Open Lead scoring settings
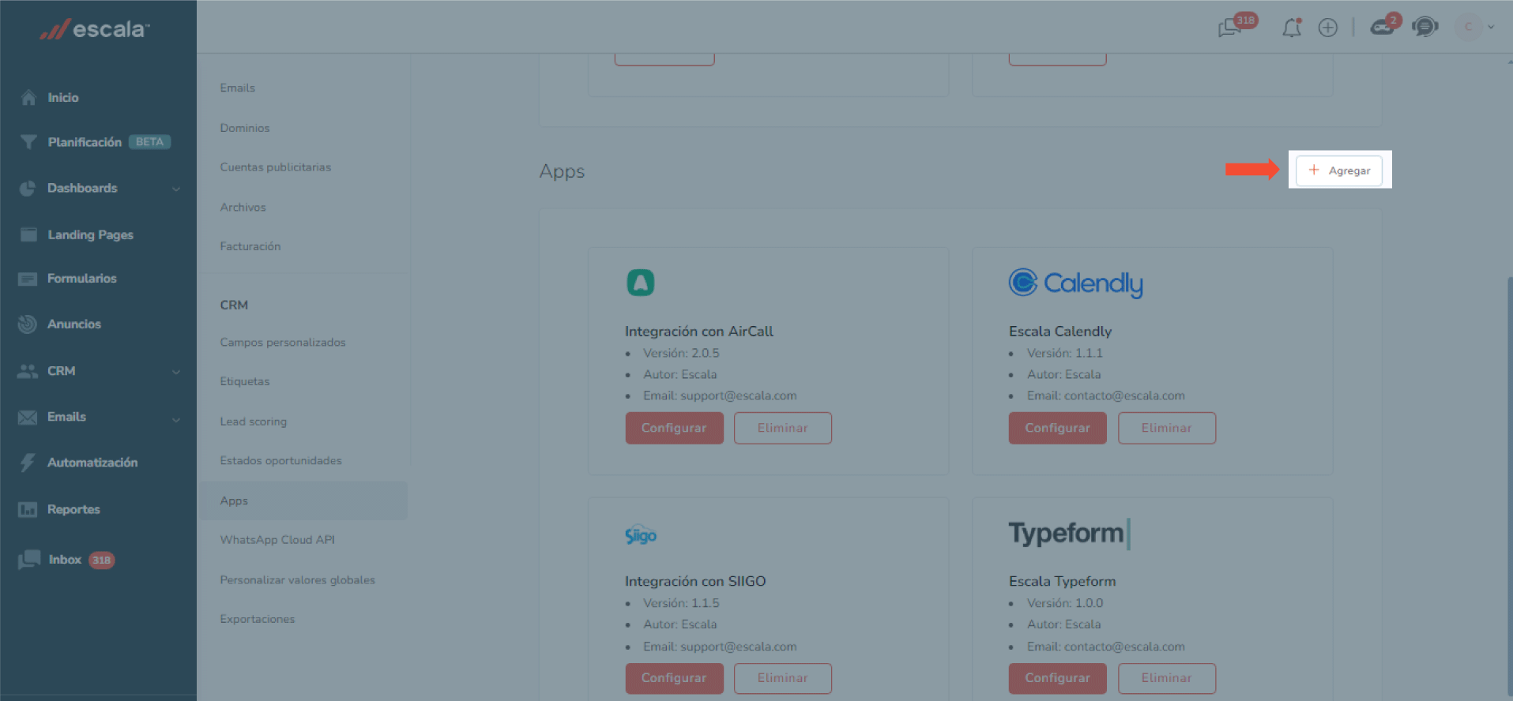This screenshot has width=1513, height=701. 254,422
